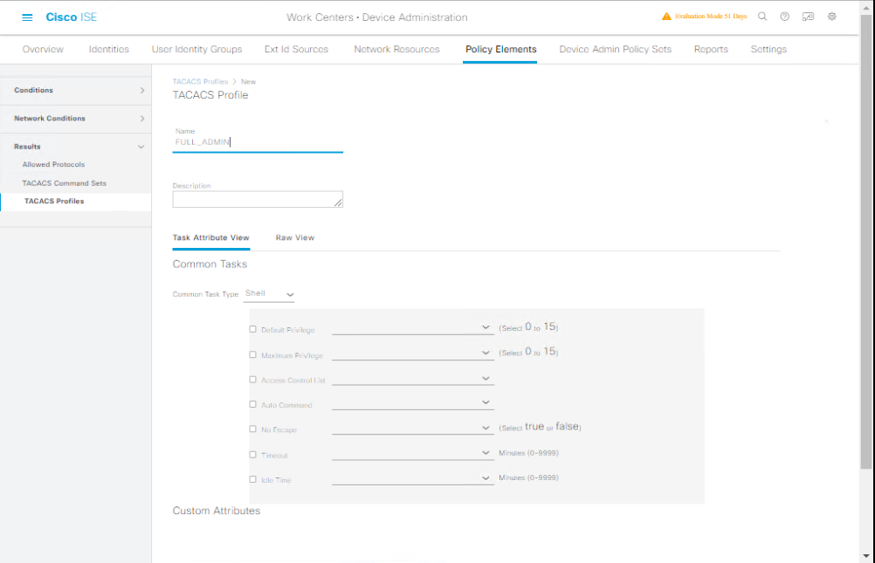Open the settings gear icon
875x563 pixels.
coord(832,17)
